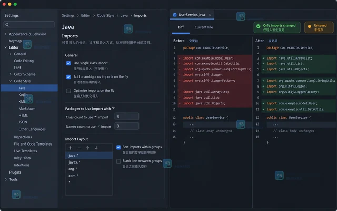
Task: Add a new import layout entry with plus
Action: (x=70, y=148)
